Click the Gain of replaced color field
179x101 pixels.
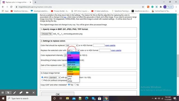[65, 65]
